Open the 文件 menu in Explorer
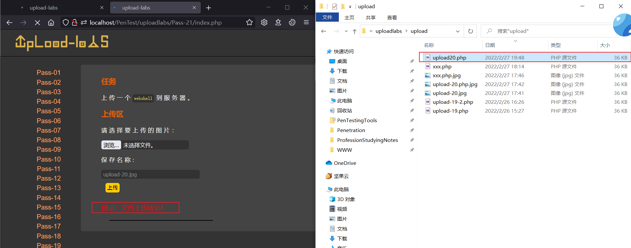This screenshot has height=248, width=631. point(327,17)
